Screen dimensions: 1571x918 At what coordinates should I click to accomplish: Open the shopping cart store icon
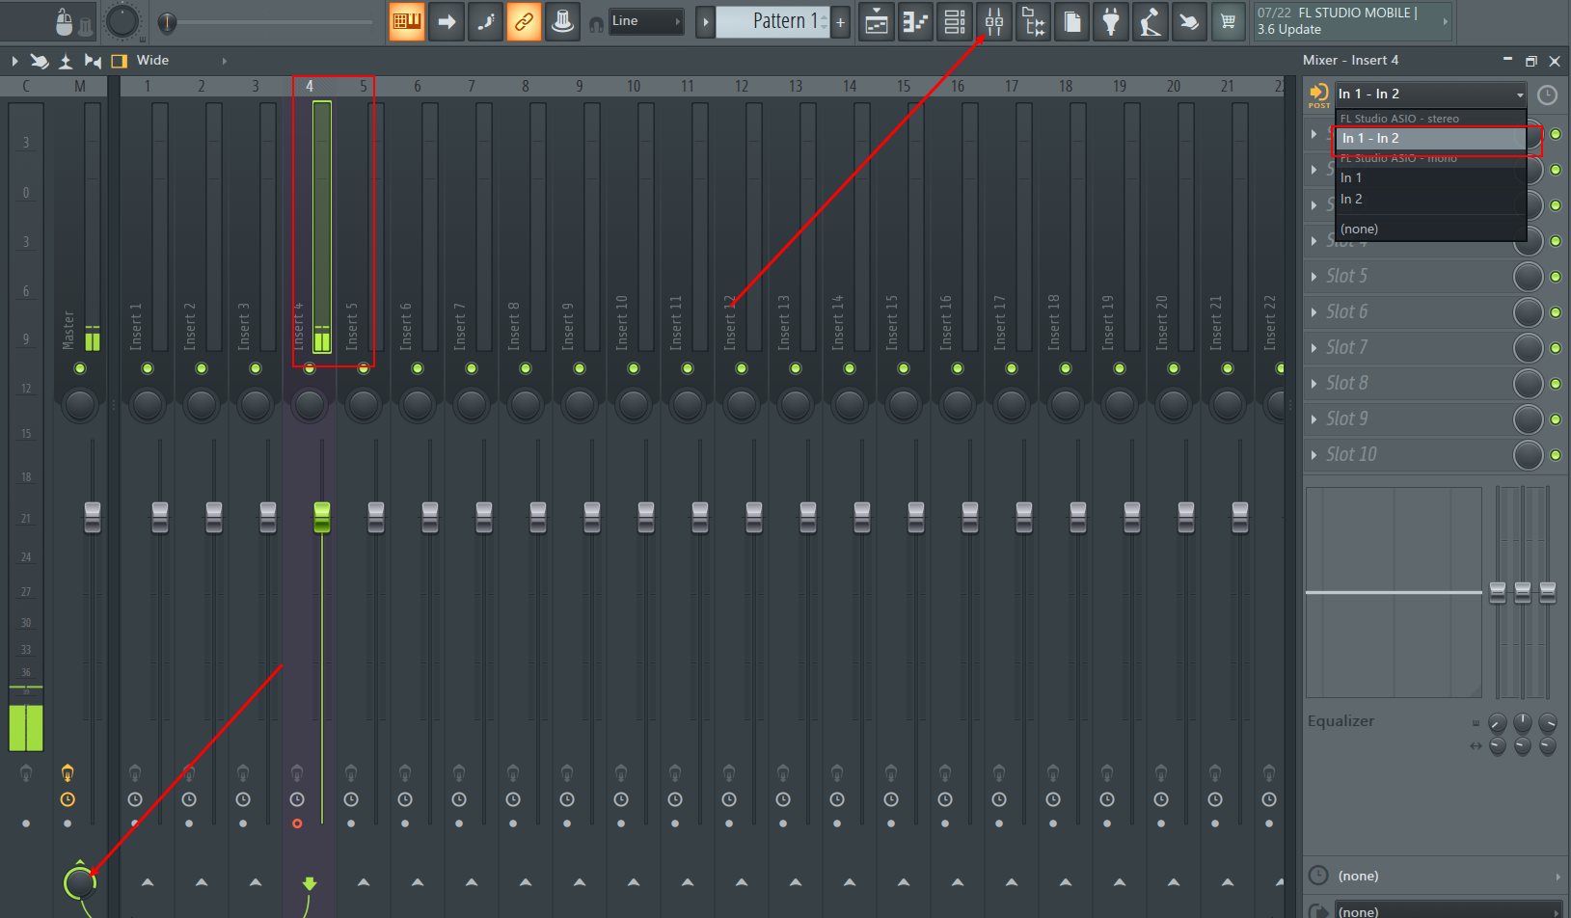point(1228,21)
